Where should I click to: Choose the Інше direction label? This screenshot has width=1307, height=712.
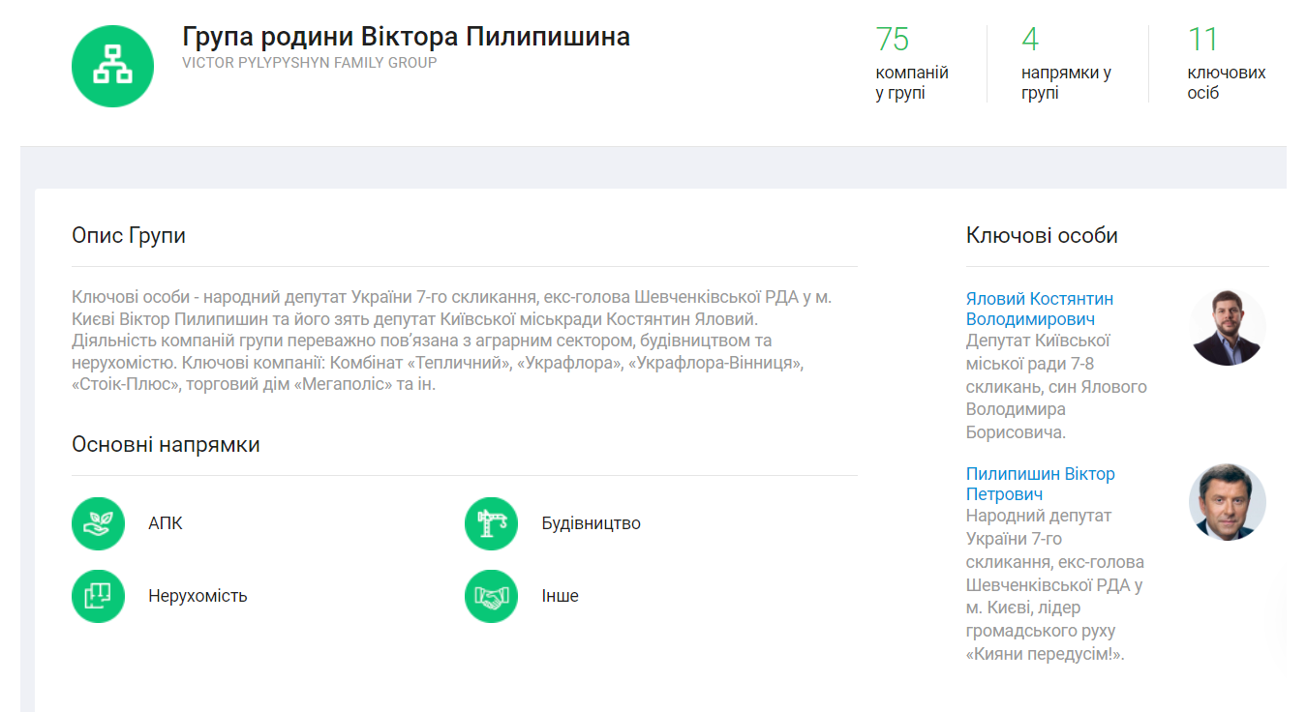click(x=560, y=596)
